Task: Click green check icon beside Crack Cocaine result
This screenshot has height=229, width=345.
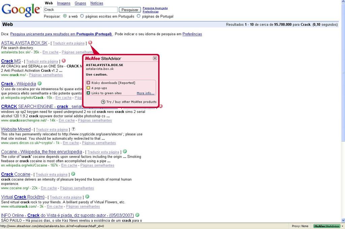Action: click(73, 174)
